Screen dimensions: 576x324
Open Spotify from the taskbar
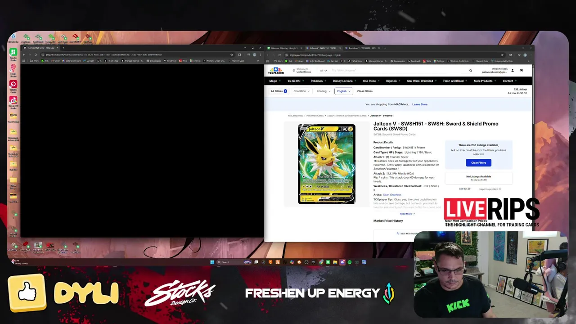pos(349,262)
